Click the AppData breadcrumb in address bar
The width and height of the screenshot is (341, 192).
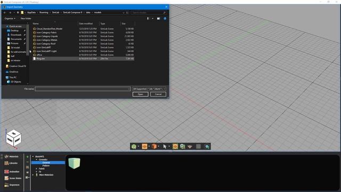click(x=31, y=12)
